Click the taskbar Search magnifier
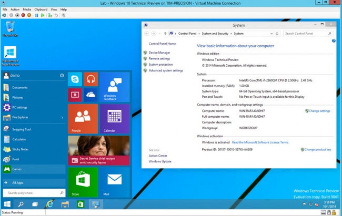Screen dimensions: 342x216 [21, 204]
